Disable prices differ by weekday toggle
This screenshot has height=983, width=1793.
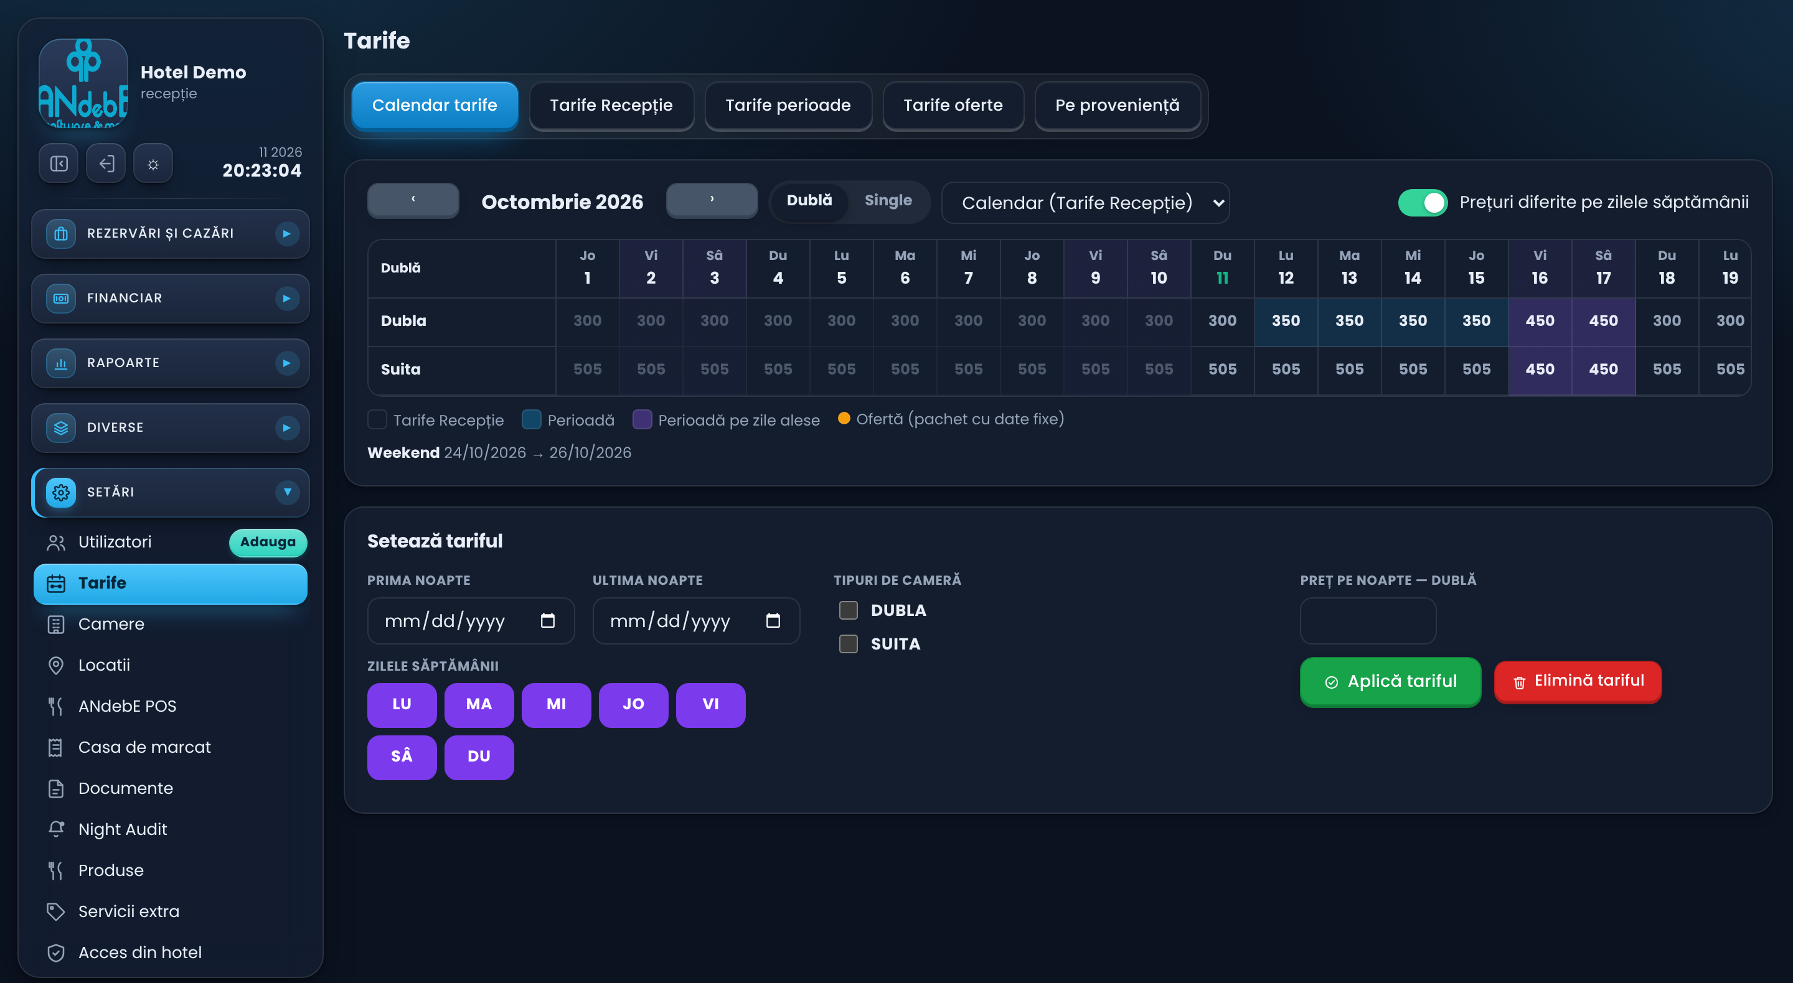pyautogui.click(x=1423, y=202)
